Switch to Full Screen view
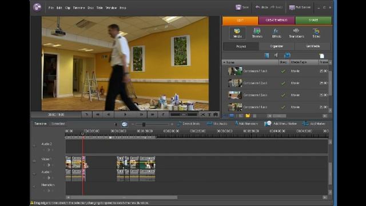This screenshot has height=206, width=366. (300, 7)
